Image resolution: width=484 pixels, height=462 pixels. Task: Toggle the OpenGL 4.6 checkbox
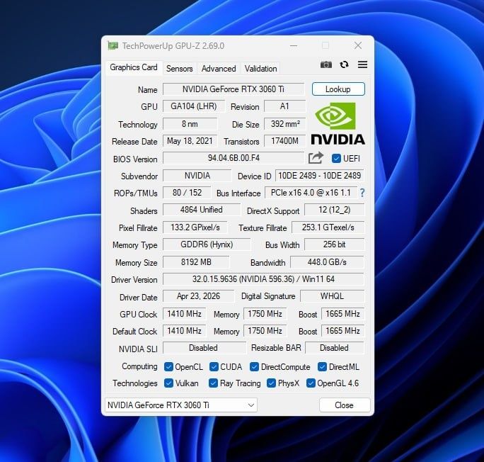(x=311, y=383)
